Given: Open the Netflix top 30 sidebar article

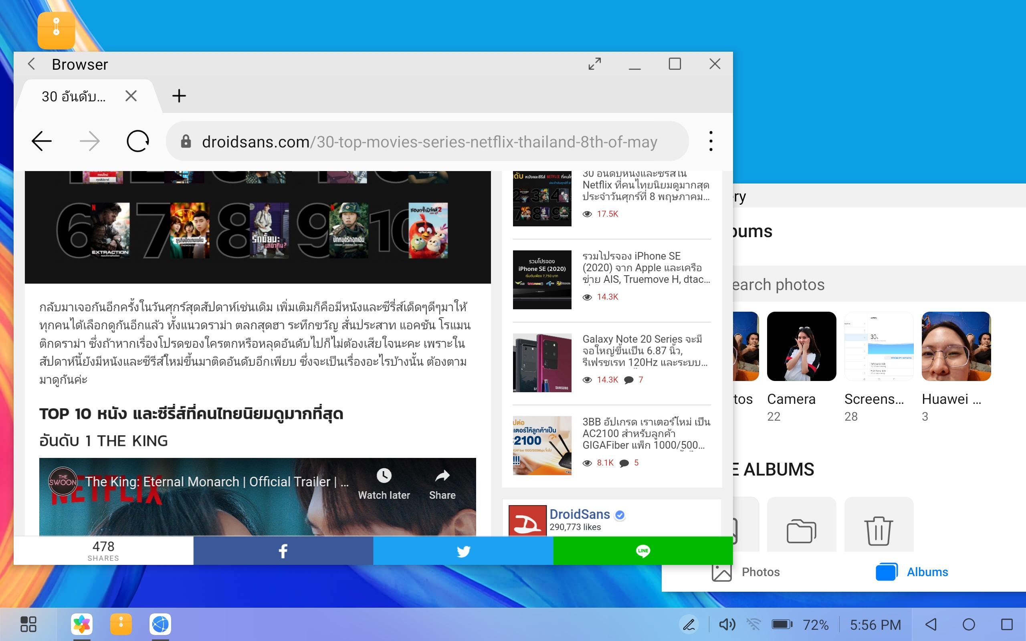Looking at the screenshot, I should [646, 185].
